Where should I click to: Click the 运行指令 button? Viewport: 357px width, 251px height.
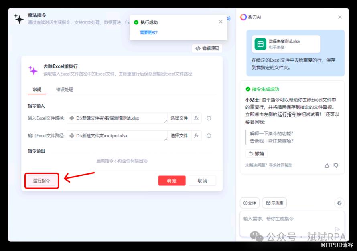click(x=42, y=181)
